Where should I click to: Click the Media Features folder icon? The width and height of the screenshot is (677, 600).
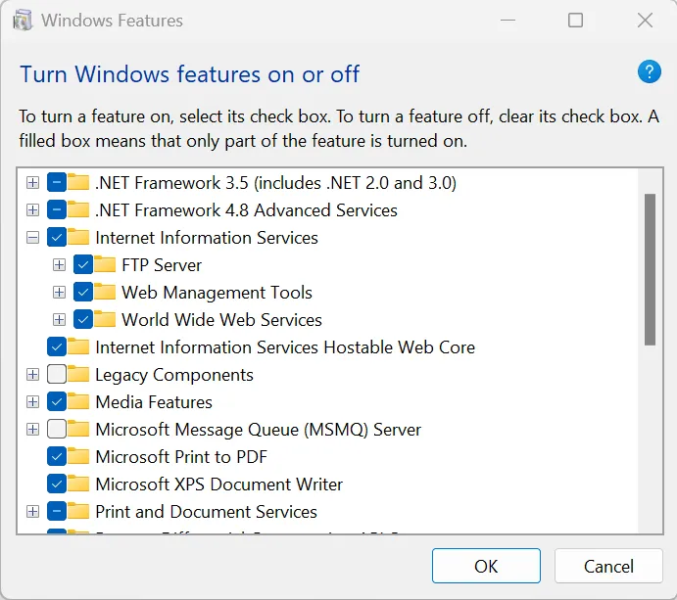tap(77, 402)
